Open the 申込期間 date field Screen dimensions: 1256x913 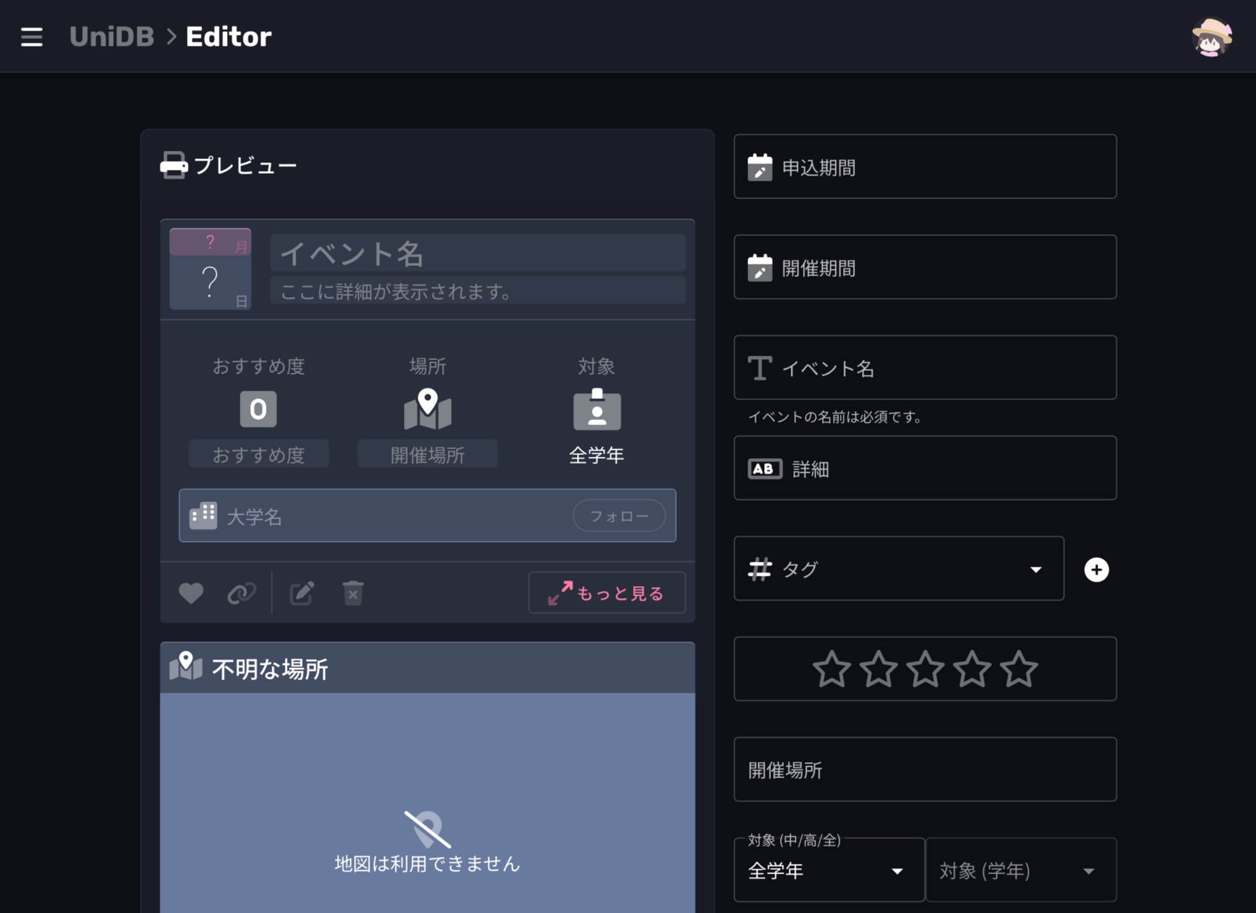pyautogui.click(x=925, y=167)
